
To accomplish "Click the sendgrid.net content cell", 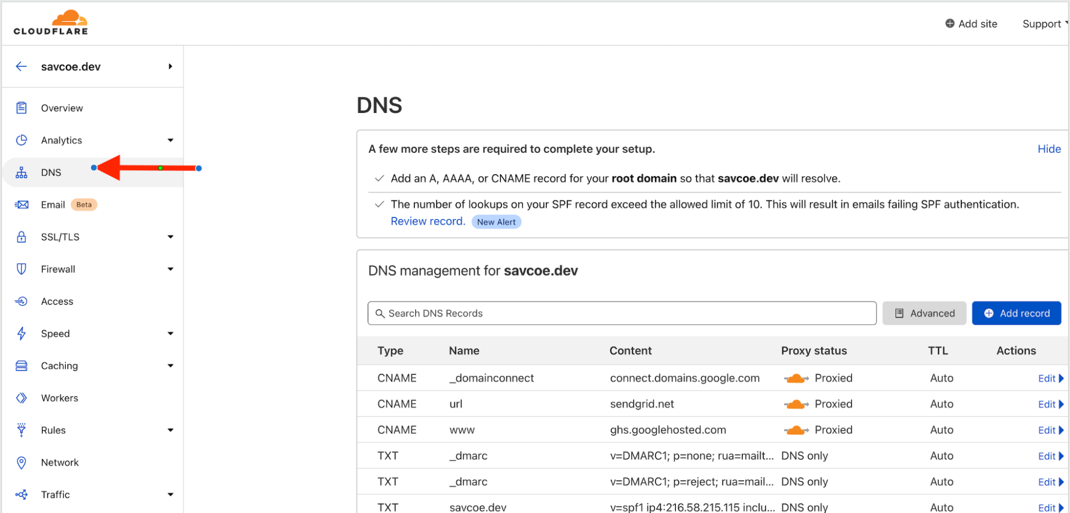I will tap(642, 404).
